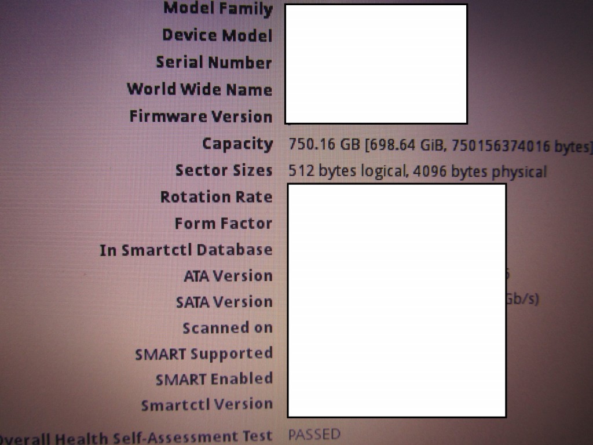The width and height of the screenshot is (593, 445).
Task: Select the Device Model label
Action: point(218,35)
